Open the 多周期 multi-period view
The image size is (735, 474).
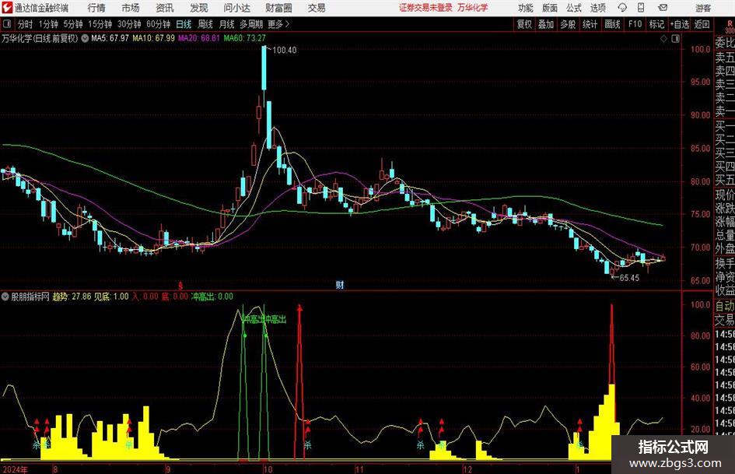pos(251,24)
